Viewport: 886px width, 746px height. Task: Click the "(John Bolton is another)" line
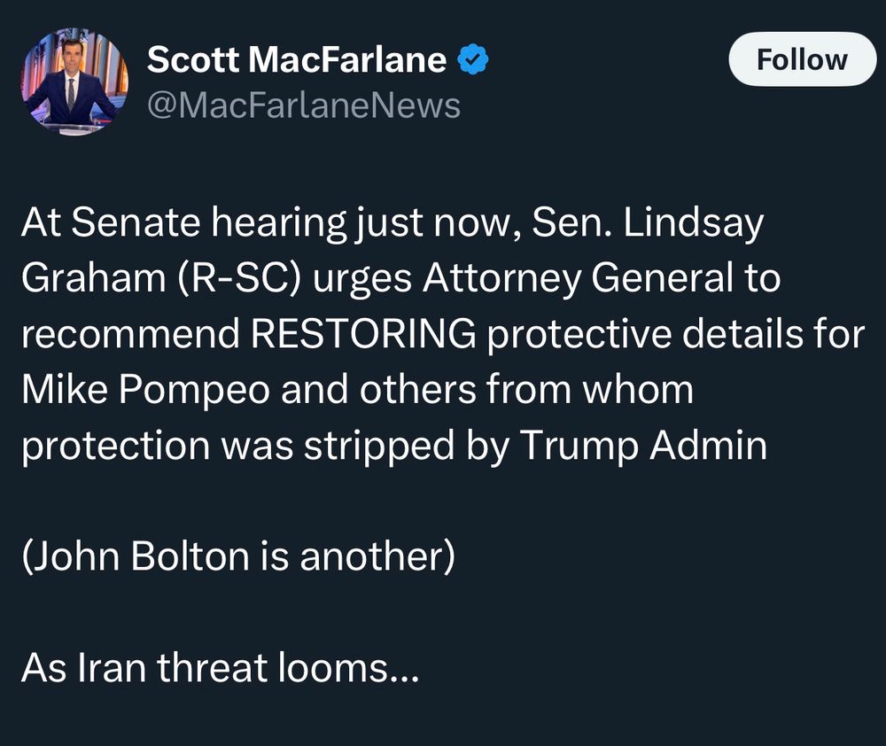click(x=237, y=556)
